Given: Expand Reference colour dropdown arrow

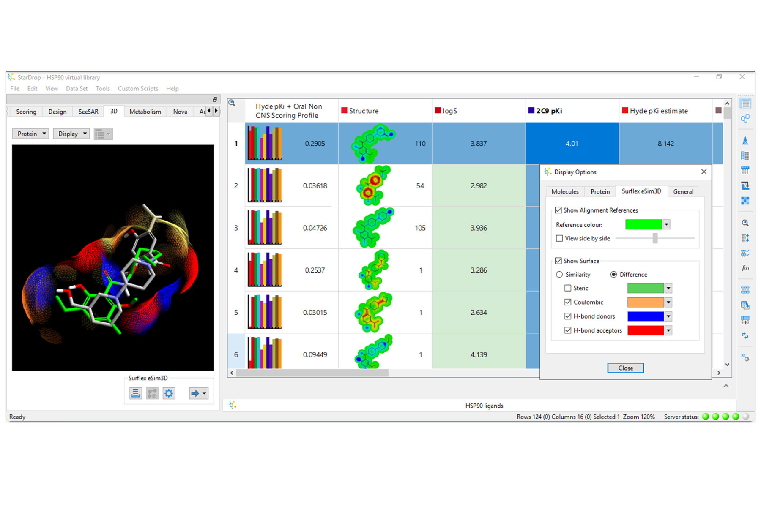Looking at the screenshot, I should coord(666,224).
